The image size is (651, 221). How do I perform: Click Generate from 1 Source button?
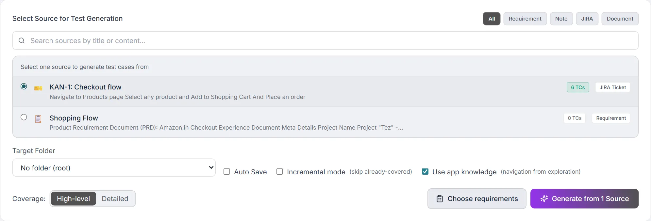584,198
